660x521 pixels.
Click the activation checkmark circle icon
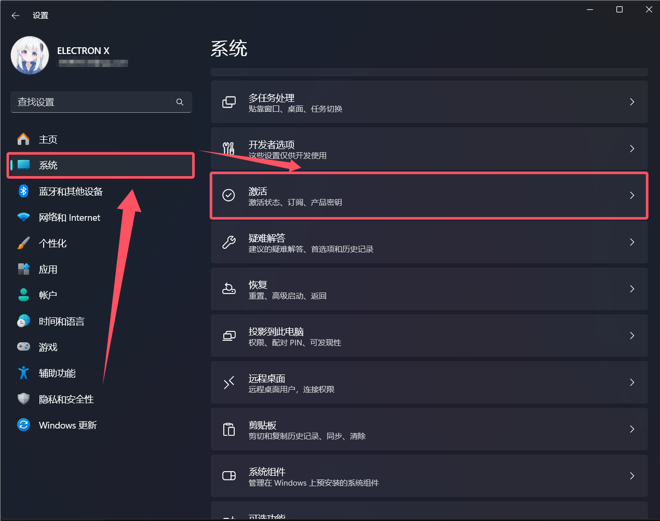[228, 195]
